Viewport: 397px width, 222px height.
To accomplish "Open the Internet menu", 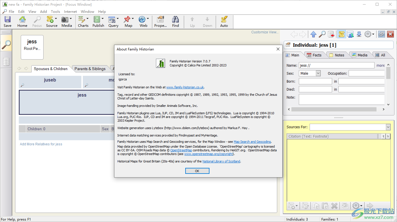I will click(x=71, y=12).
